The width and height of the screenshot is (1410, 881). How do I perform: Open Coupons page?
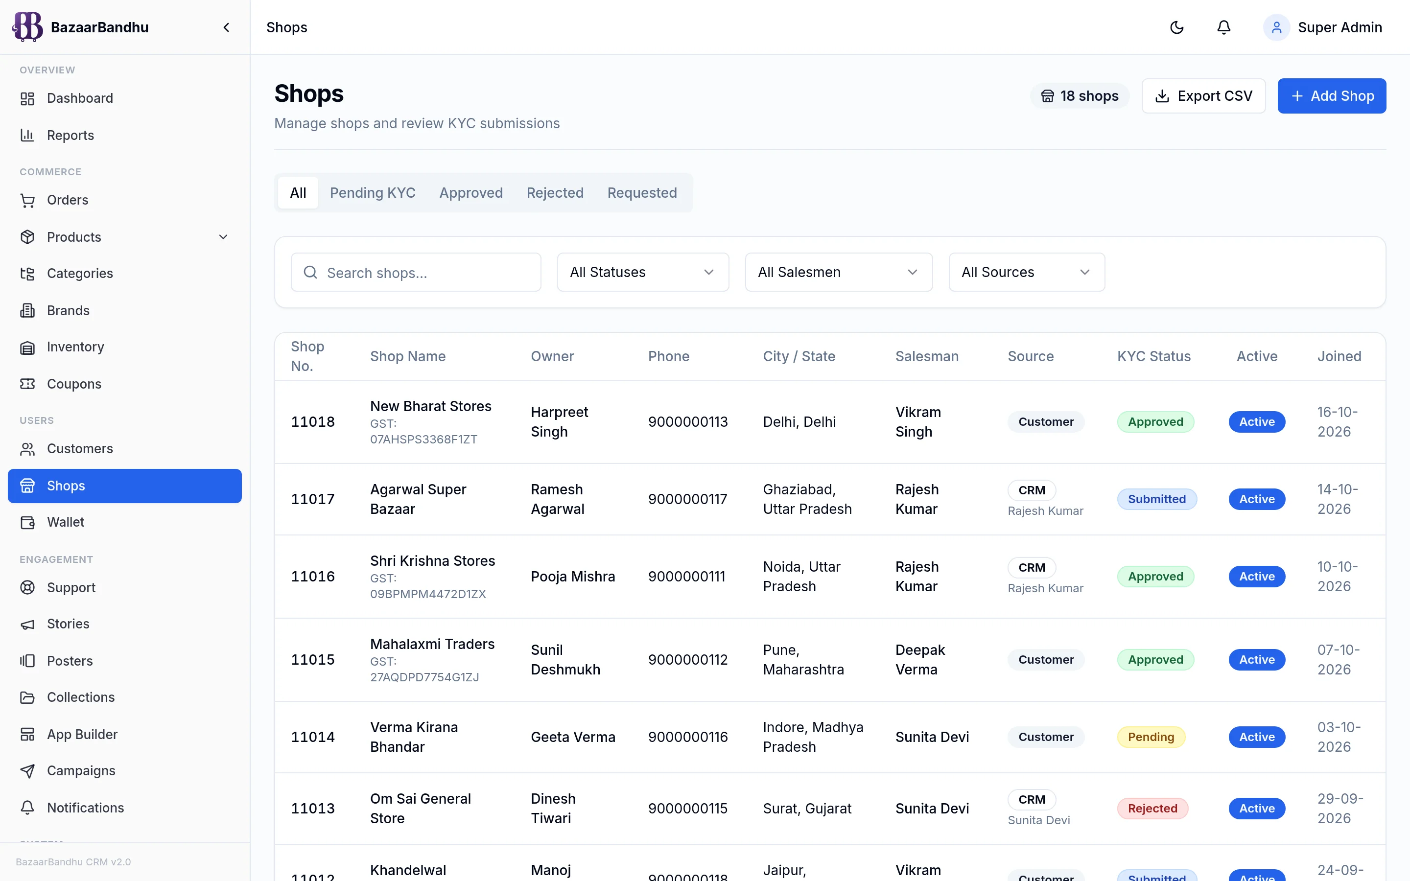pyautogui.click(x=125, y=384)
